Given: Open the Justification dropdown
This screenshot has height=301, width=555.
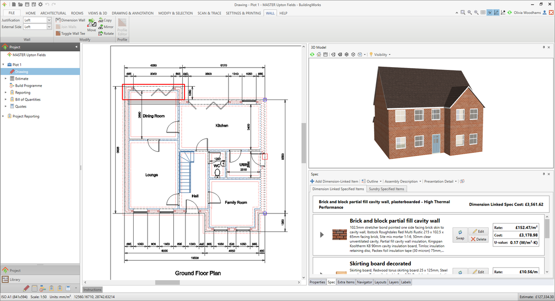Looking at the screenshot, I should 49,20.
